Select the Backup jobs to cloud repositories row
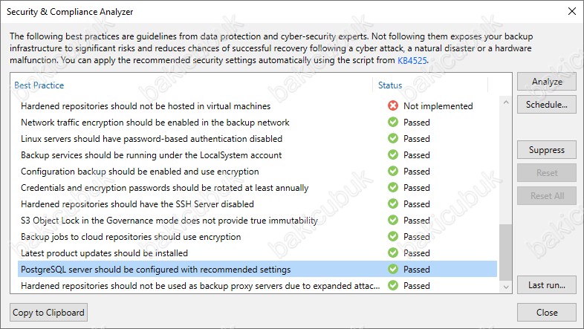Screen dimensions: 584x329 point(257,237)
